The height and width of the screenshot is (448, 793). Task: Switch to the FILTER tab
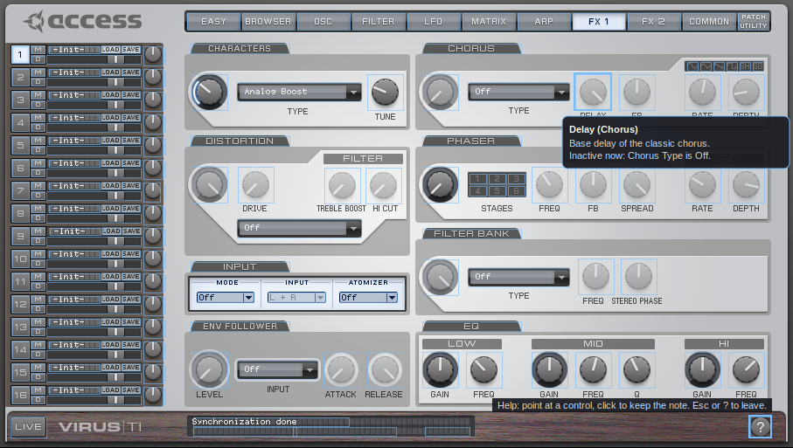(379, 22)
